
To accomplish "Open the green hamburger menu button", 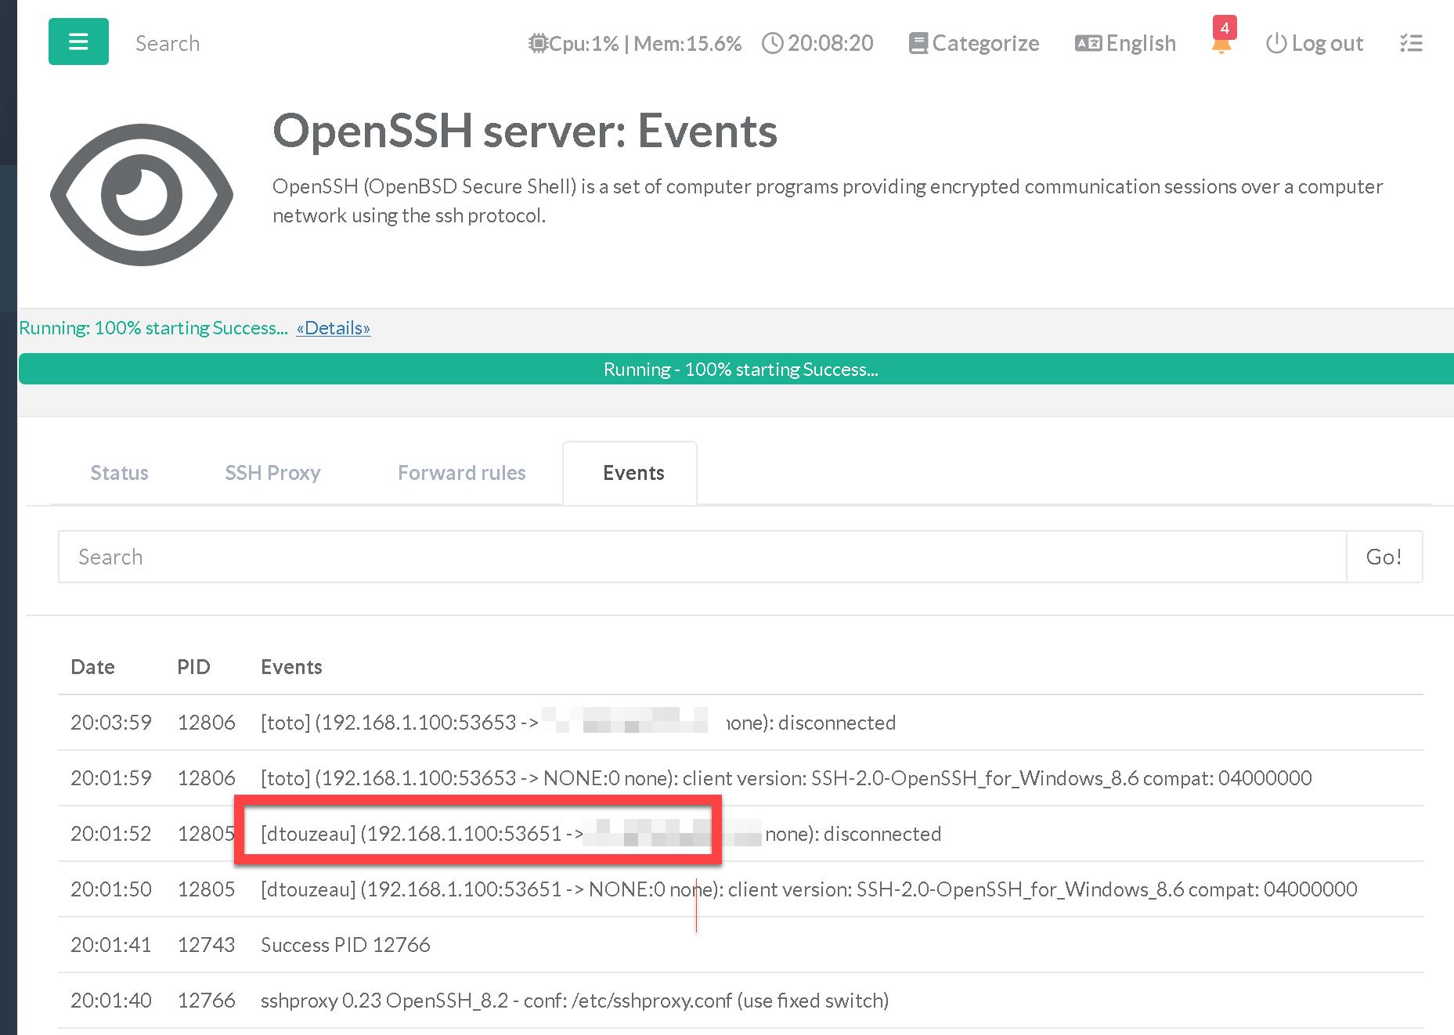I will [x=78, y=41].
